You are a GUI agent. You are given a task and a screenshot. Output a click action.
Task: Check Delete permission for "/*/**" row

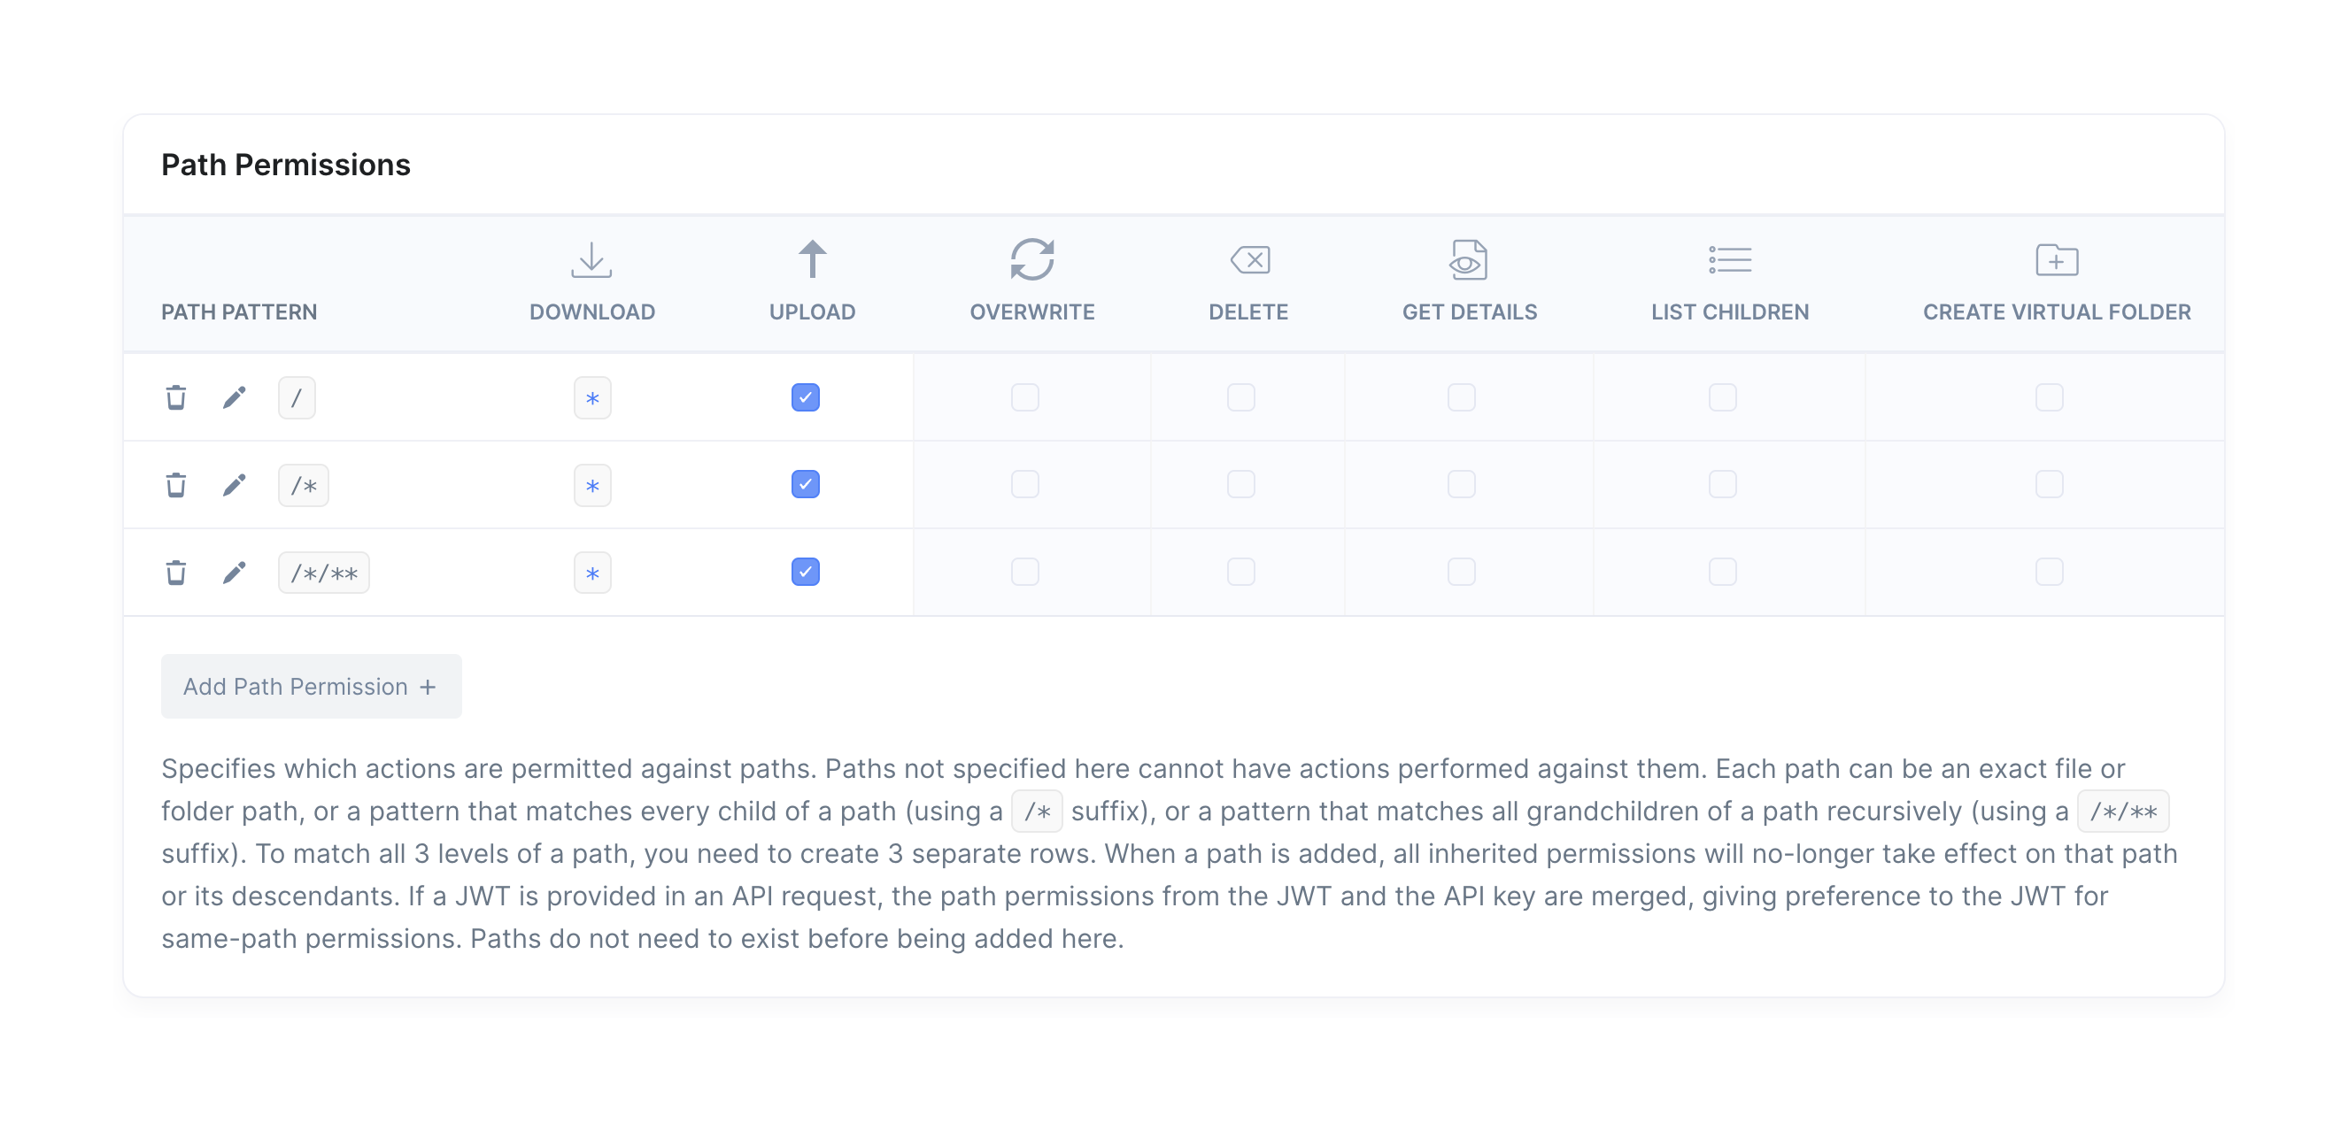coord(1240,572)
